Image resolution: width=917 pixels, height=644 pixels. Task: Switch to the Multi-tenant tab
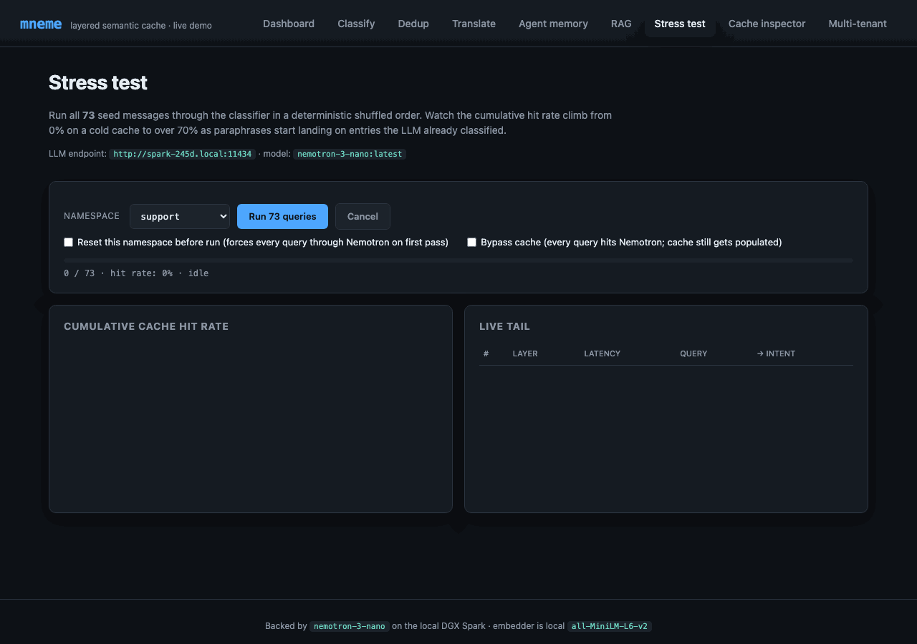(858, 24)
